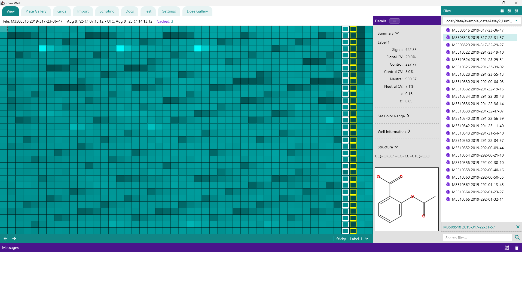
Task: Click the search magnifier icon in Files
Action: 517,237
